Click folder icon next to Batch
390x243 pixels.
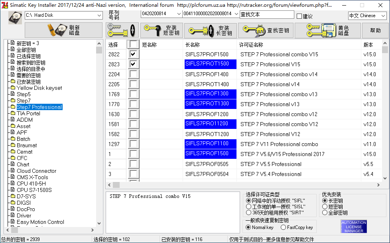(13, 138)
